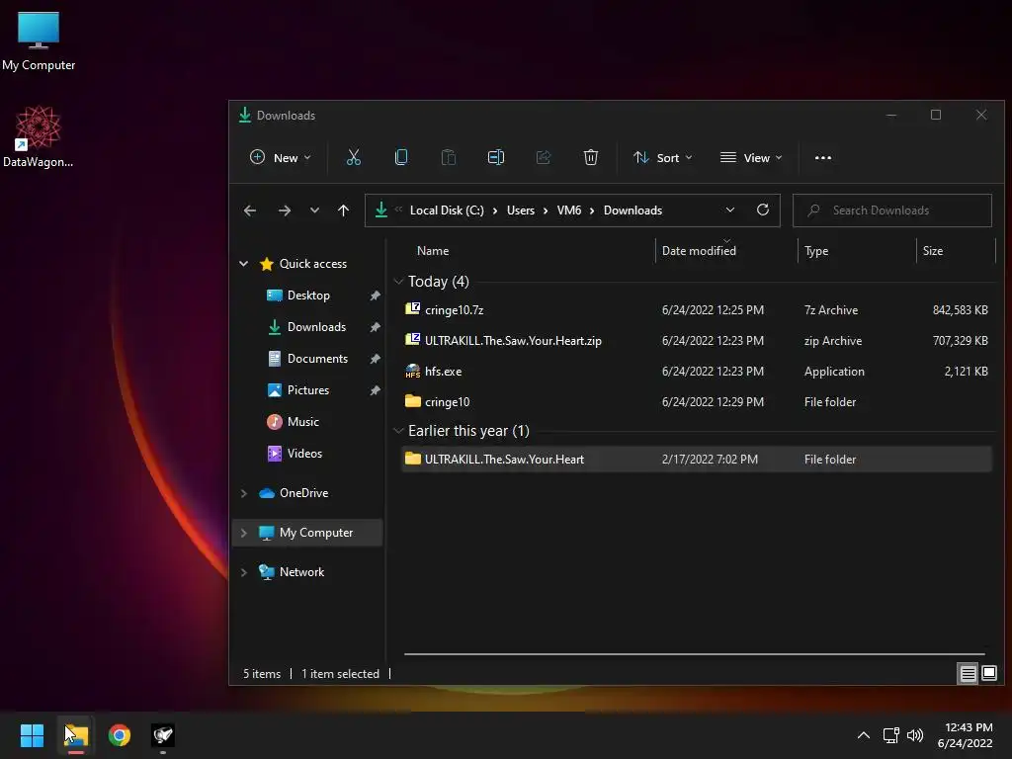This screenshot has width=1012, height=759.
Task: Expand the address bar history dropdown
Action: [730, 210]
